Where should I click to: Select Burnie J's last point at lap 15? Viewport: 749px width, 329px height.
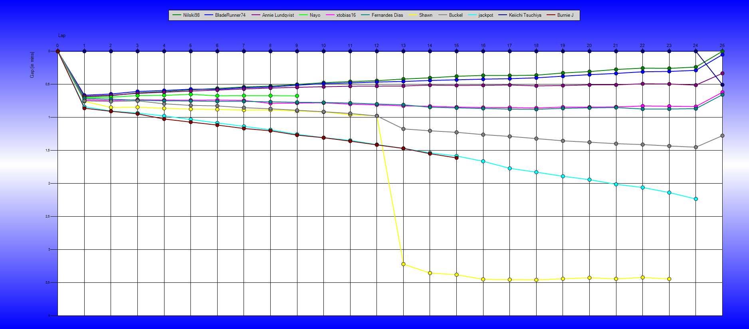click(456, 158)
